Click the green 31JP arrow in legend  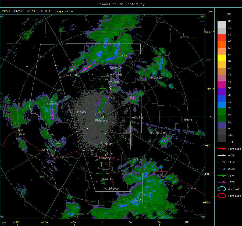click(x=222, y=175)
